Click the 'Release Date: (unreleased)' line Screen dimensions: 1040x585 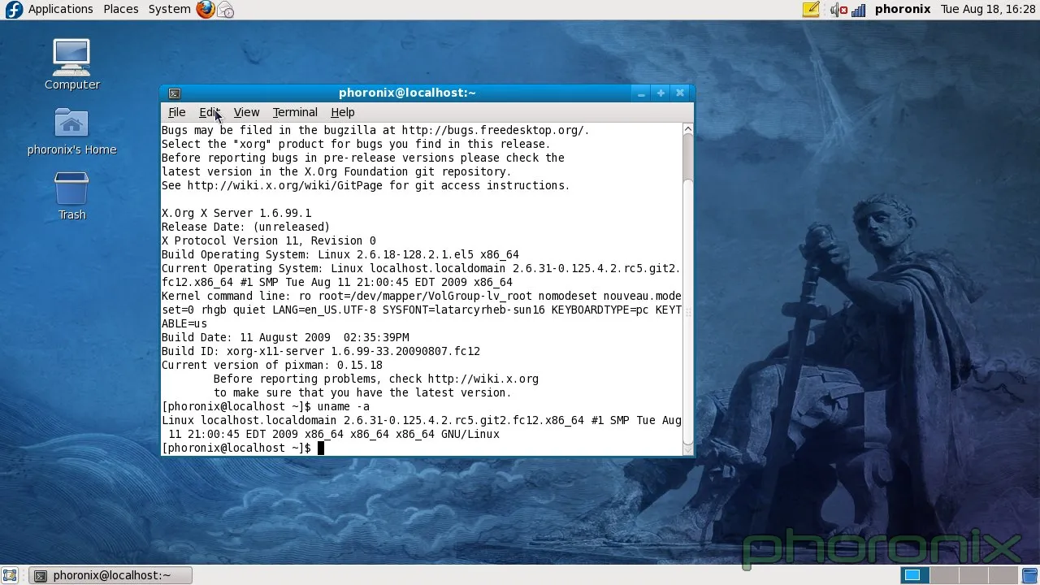point(246,227)
